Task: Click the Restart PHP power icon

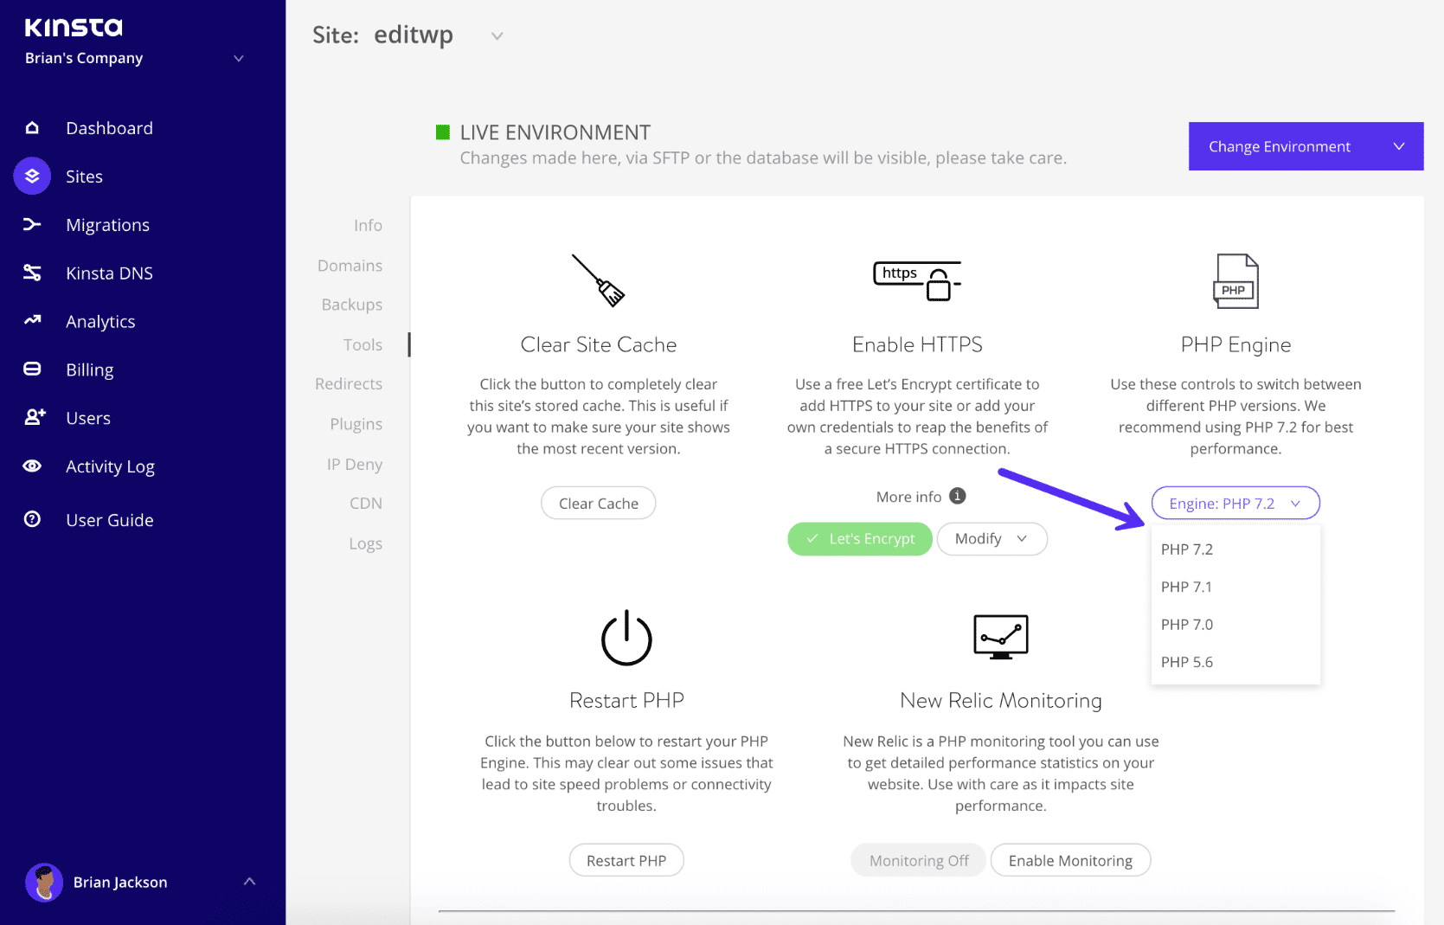Action: pos(626,638)
